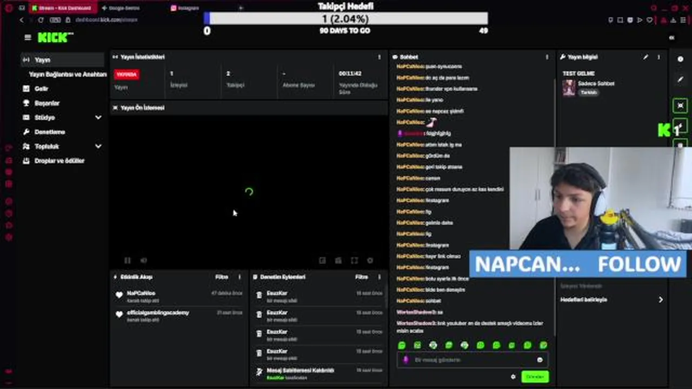Click the 00:11:42 stream duration value
Image resolution: width=692 pixels, height=389 pixels.
[350, 73]
